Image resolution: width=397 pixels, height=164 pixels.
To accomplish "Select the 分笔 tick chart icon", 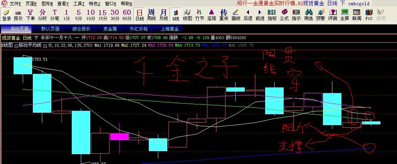I will click(55, 15).
